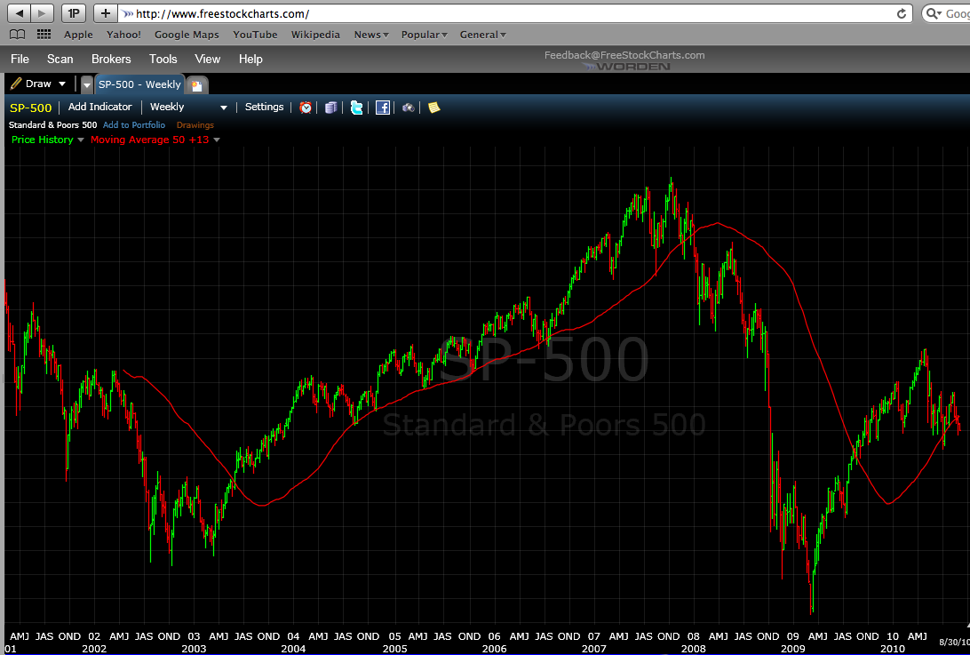Screen dimensions: 970x655
Task: Click the camera snapshot icon
Action: (x=409, y=108)
